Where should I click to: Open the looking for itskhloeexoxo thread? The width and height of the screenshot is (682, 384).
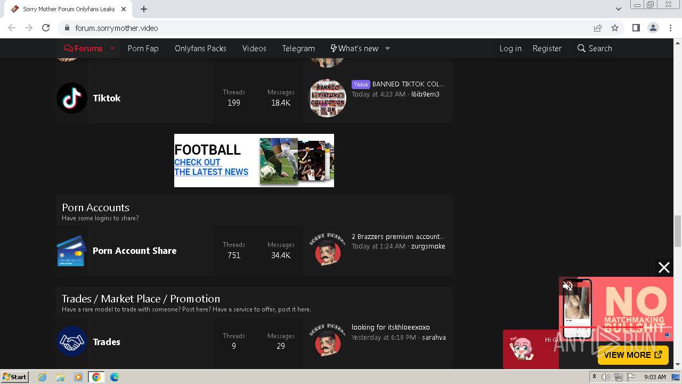pos(391,327)
